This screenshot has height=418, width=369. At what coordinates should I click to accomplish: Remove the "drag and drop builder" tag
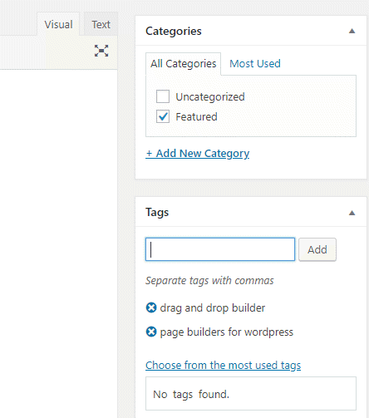[x=151, y=307]
